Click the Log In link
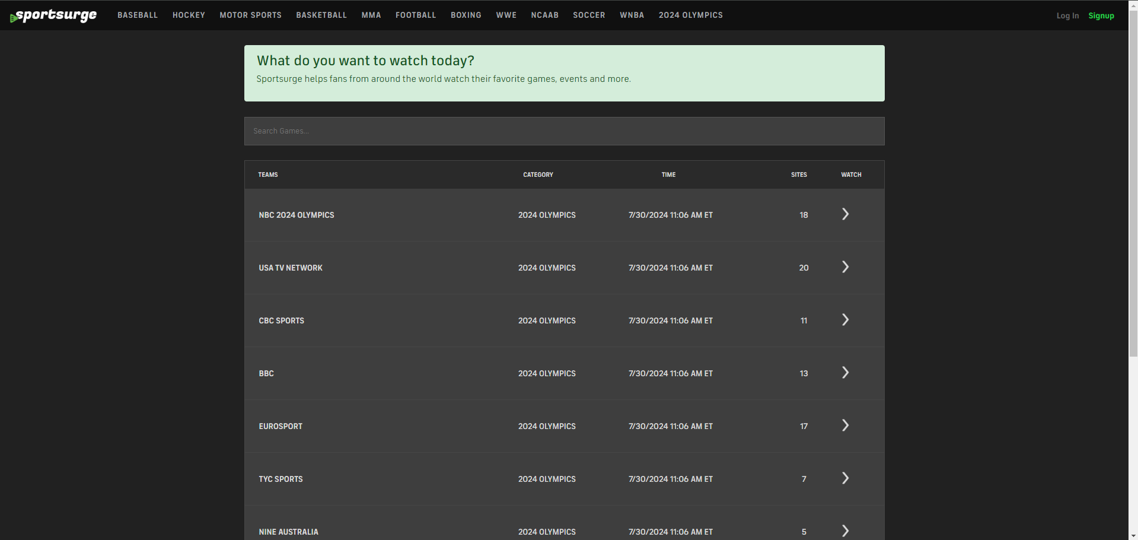Screen dimensions: 1138x540 [1067, 15]
